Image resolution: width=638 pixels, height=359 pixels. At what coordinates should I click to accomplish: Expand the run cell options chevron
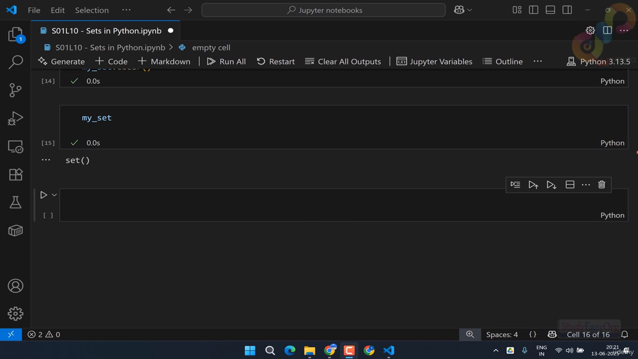54,195
